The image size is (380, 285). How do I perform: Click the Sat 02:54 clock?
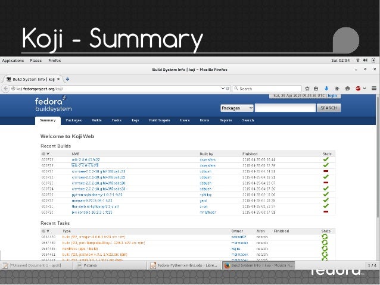coord(341,60)
